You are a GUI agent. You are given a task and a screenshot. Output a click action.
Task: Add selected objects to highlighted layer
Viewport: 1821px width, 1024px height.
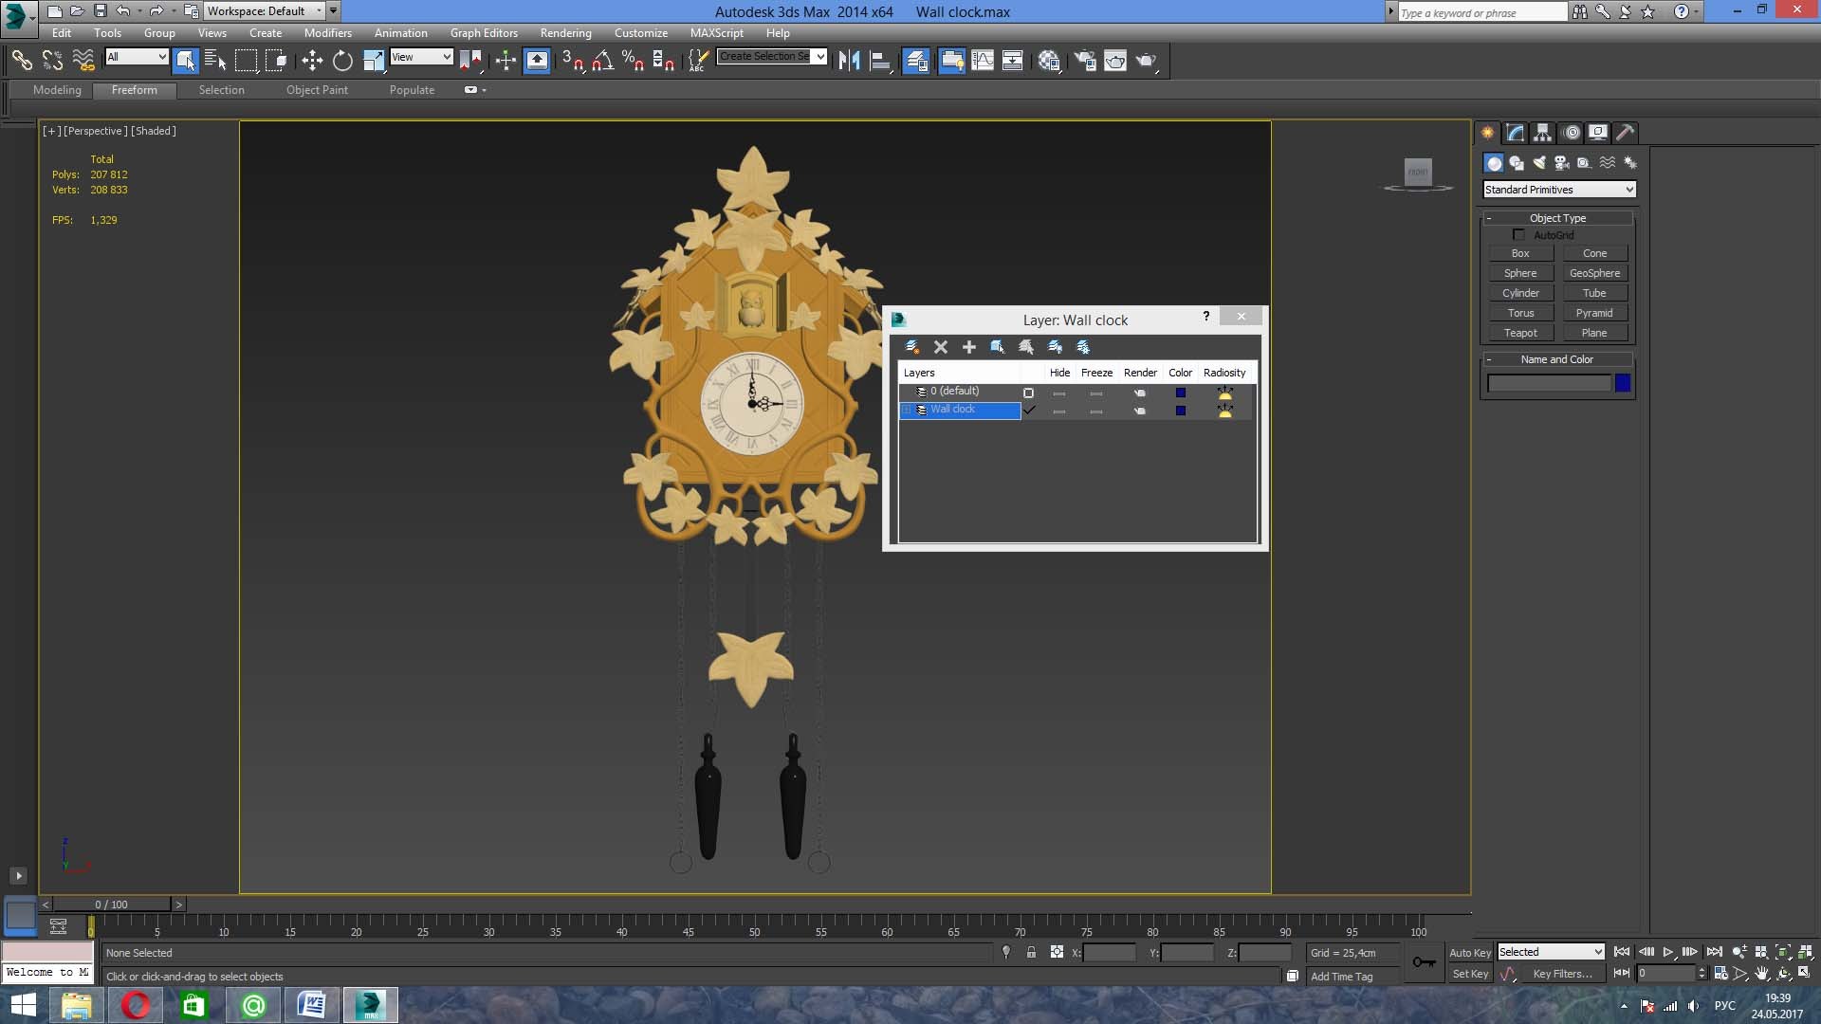tap(969, 347)
